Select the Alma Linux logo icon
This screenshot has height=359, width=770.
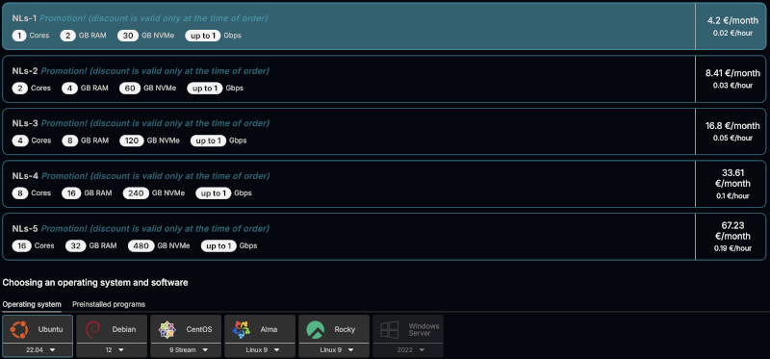coord(242,329)
